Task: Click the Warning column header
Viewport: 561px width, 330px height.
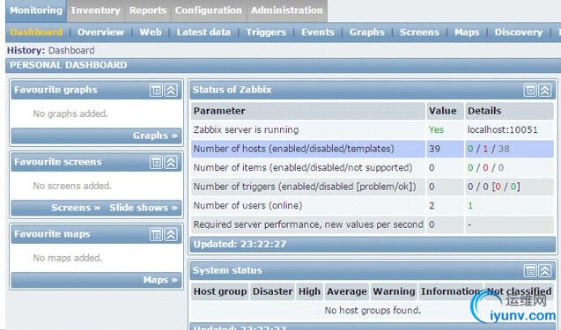Action: pos(395,291)
